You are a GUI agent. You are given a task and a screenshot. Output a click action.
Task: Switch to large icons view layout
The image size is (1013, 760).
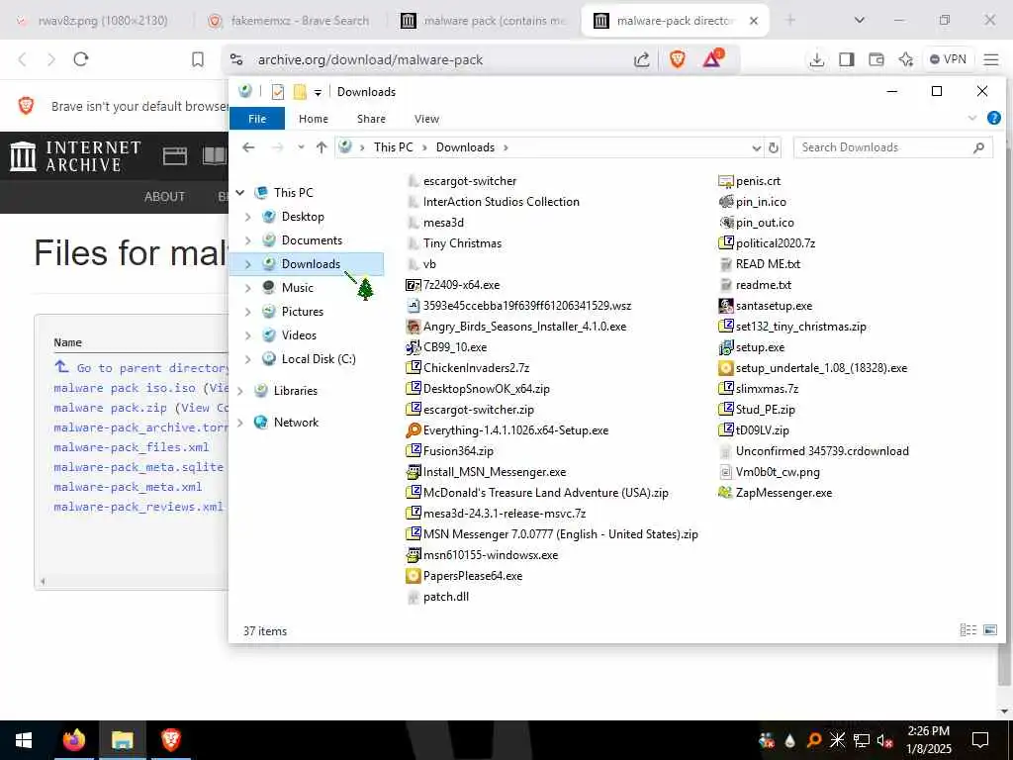pyautogui.click(x=989, y=629)
